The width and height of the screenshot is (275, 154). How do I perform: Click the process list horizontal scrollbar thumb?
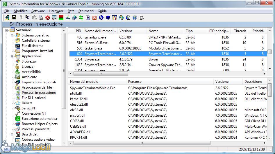101,74
